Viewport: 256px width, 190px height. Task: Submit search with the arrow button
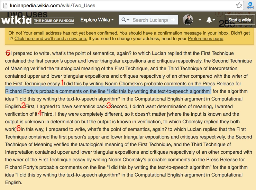point(173,20)
